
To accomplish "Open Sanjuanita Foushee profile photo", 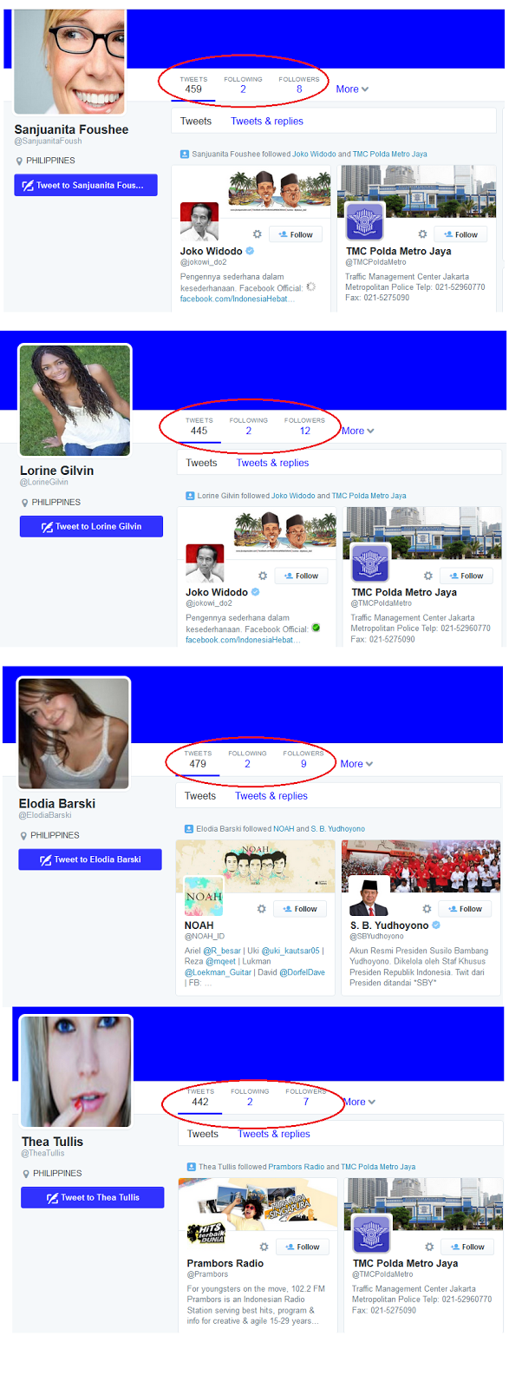I will click(x=70, y=61).
